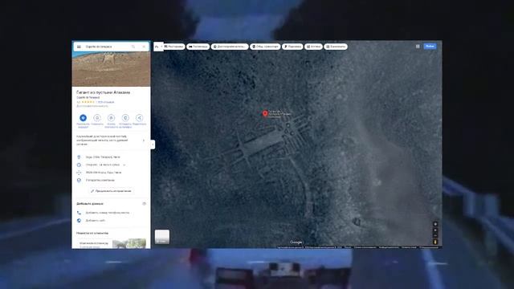Click the search magnifier icon

(x=133, y=47)
